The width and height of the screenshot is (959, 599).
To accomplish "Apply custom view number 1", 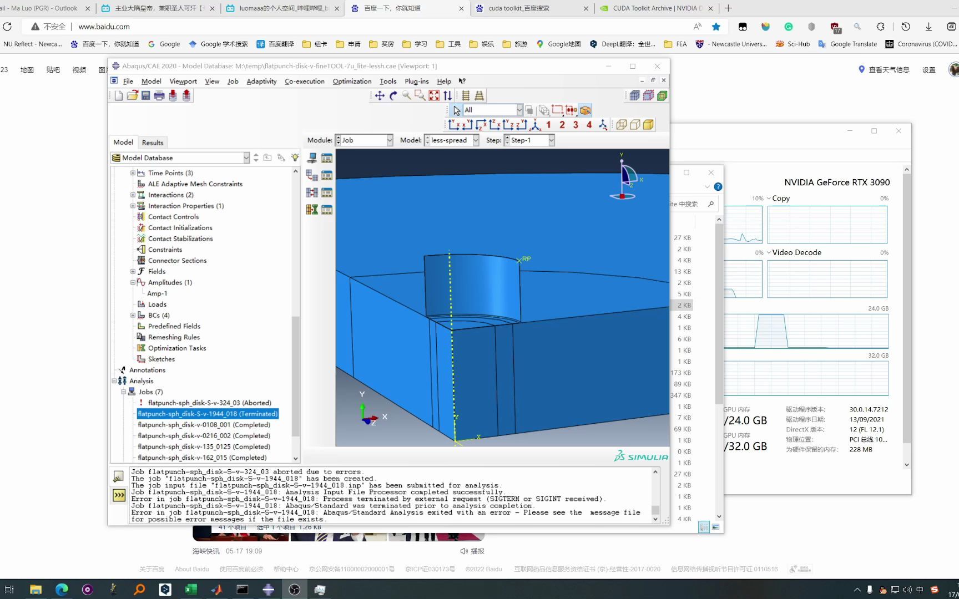I will click(x=548, y=125).
